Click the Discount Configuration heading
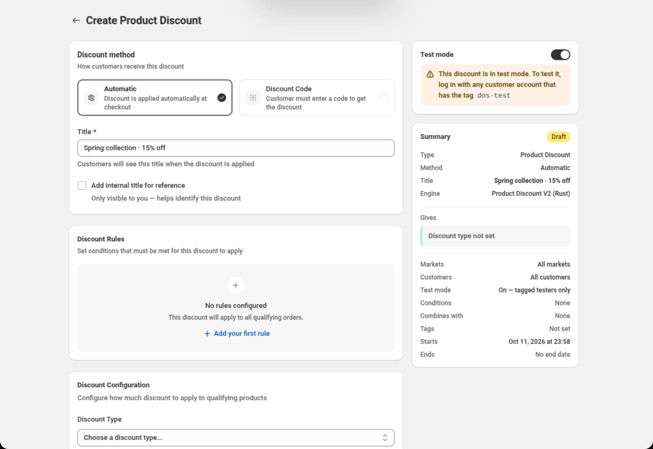 (x=114, y=385)
